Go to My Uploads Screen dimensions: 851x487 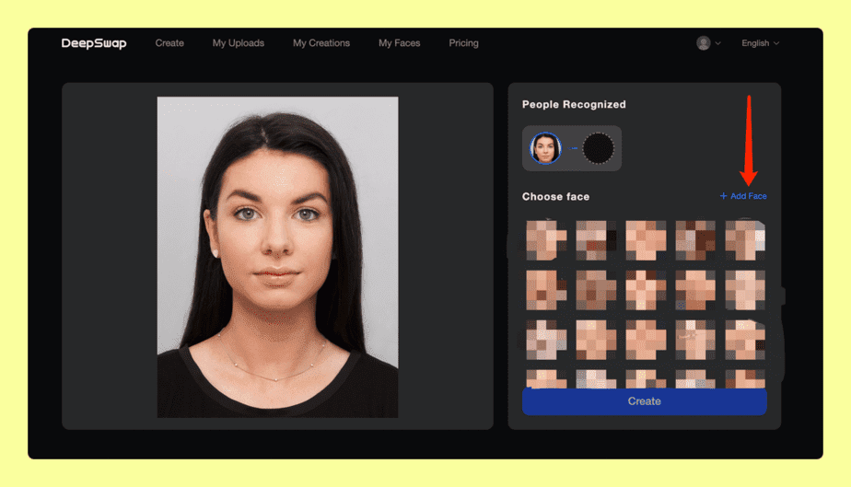[239, 43]
